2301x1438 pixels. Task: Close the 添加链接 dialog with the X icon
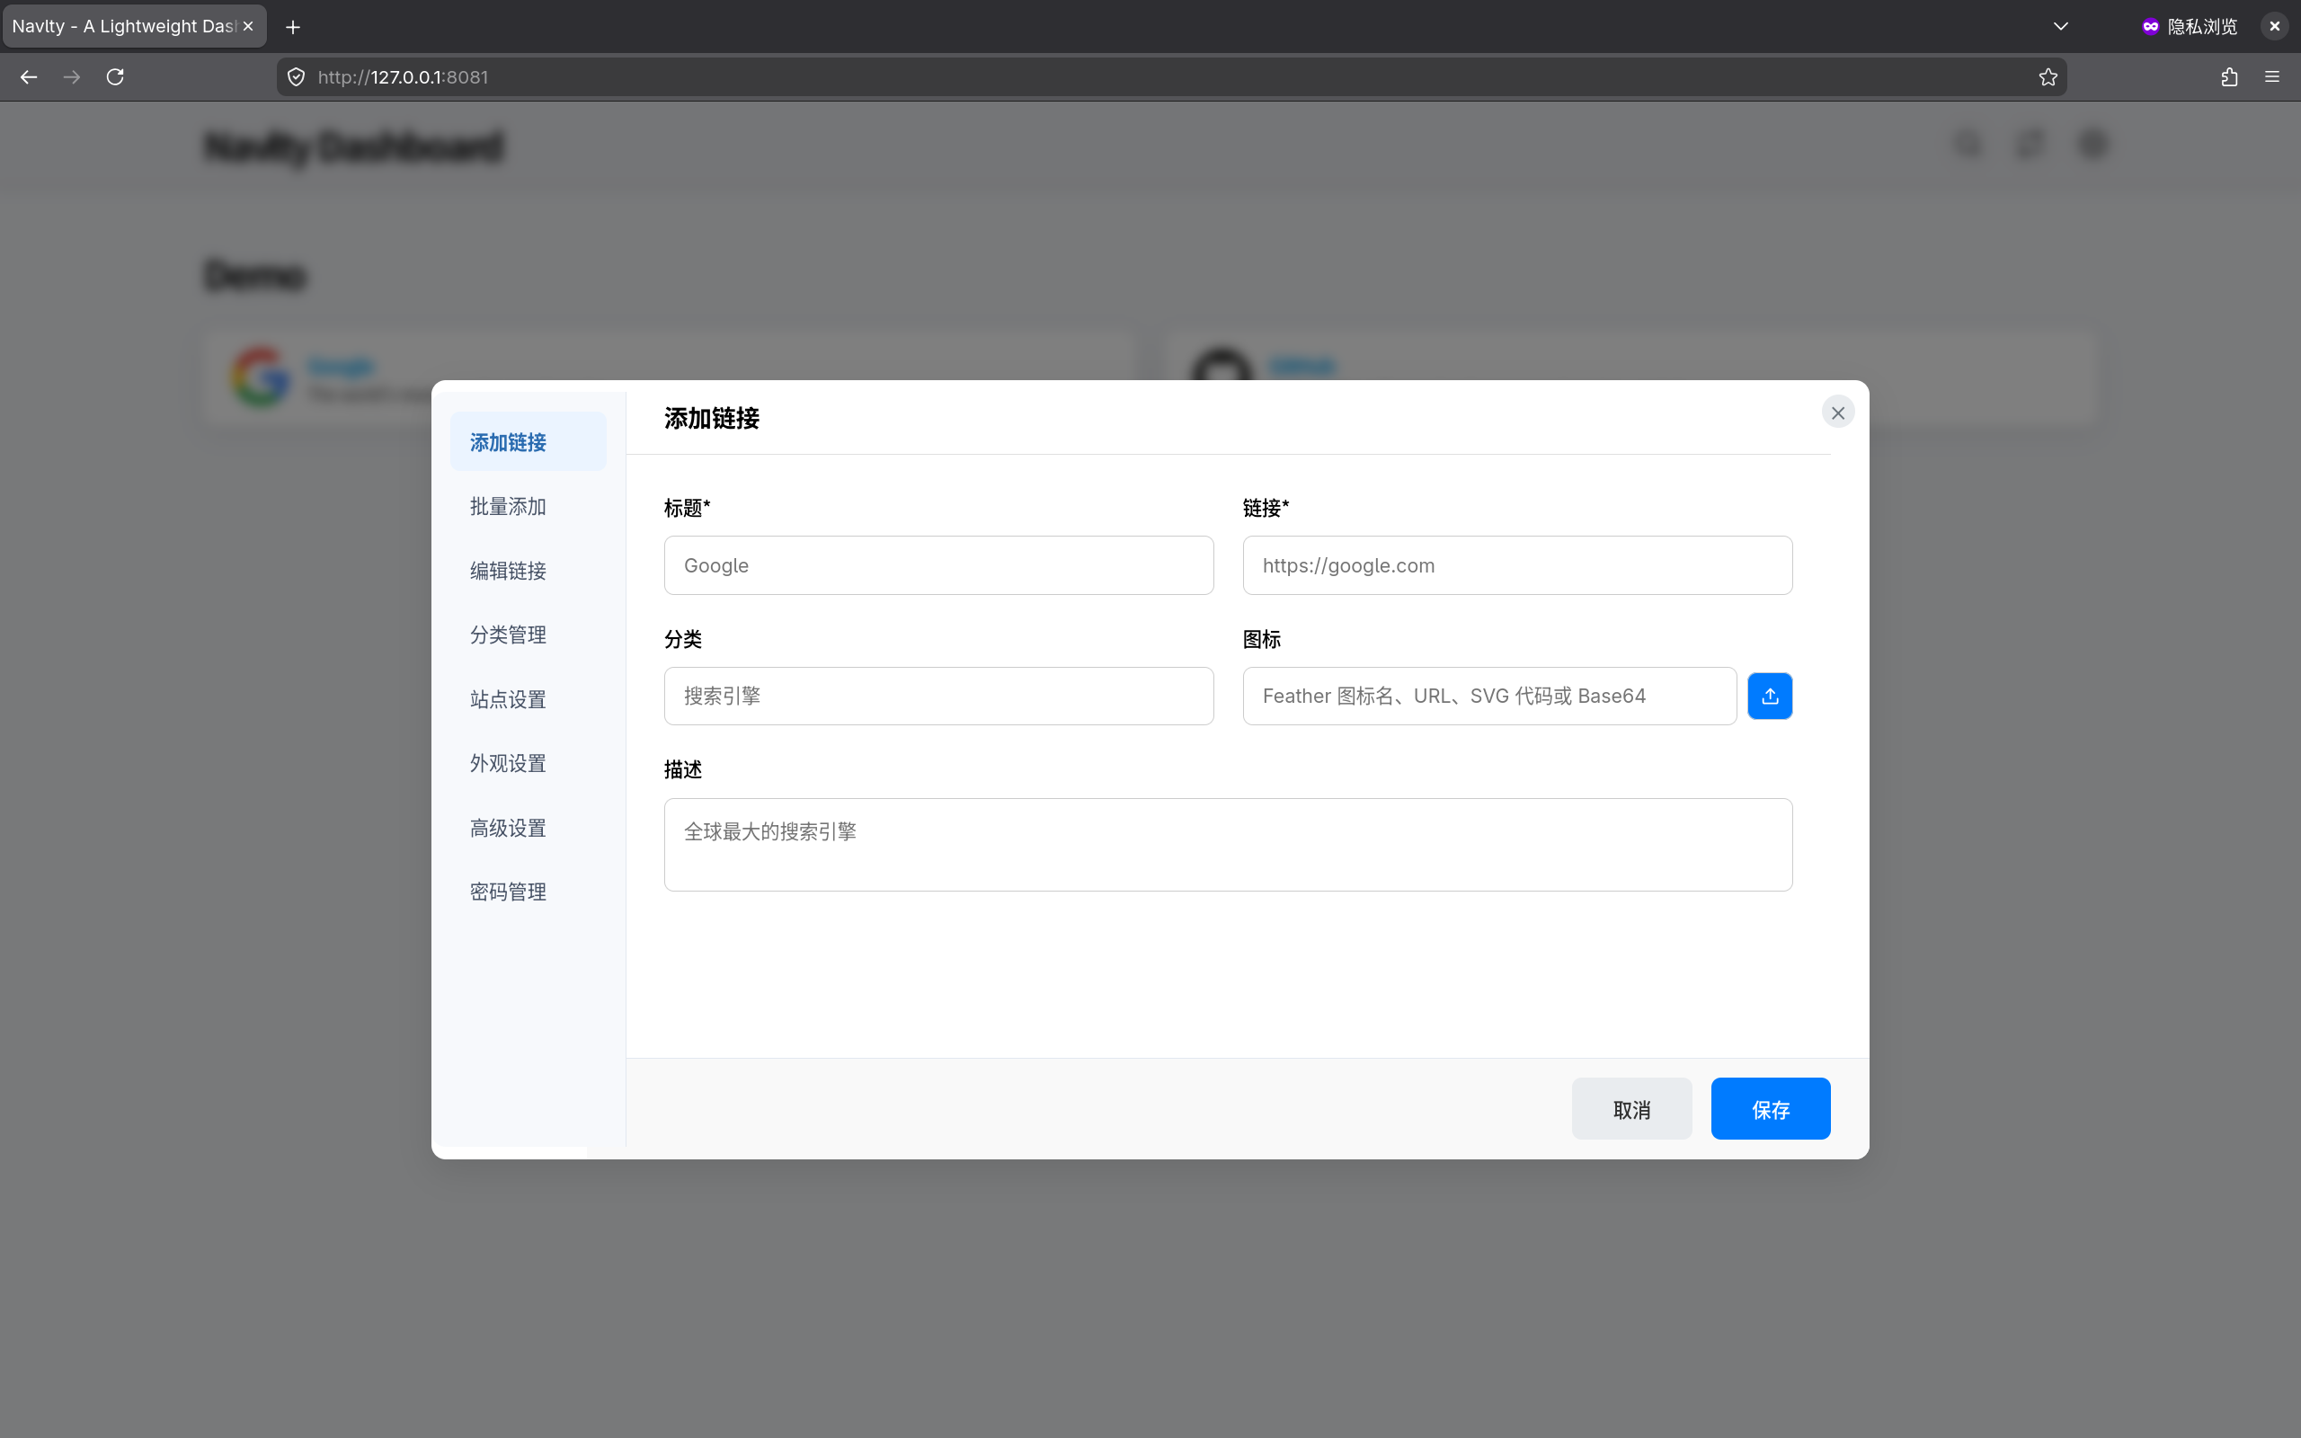point(1836,412)
